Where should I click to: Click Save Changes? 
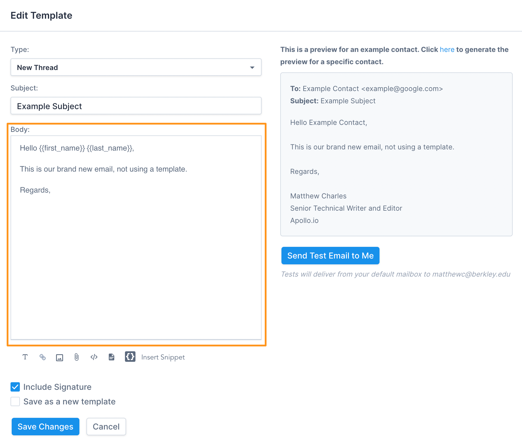pyautogui.click(x=45, y=427)
